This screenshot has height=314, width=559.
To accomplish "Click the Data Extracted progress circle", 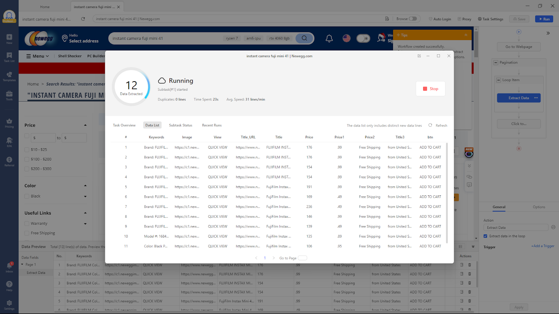I will [131, 87].
